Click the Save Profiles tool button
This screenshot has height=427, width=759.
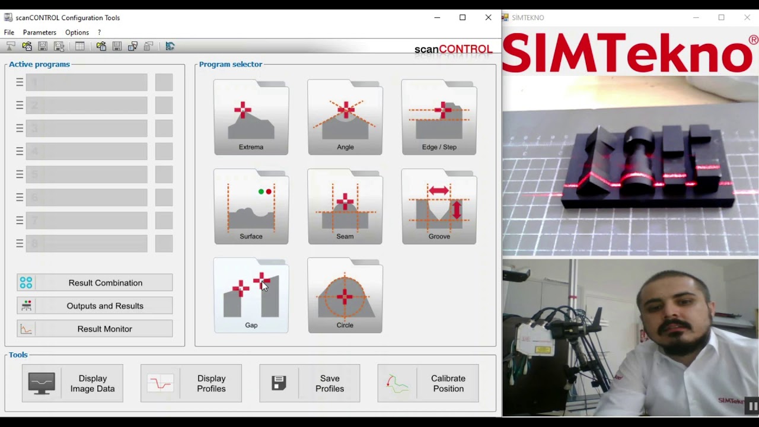(x=310, y=384)
